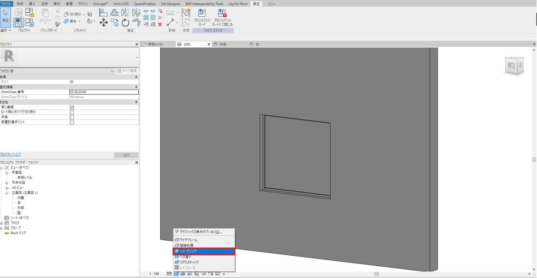Viewport: 537px width, 278px height.
Task: Click the Family Types icon in properties panel
Action: coord(30,23)
